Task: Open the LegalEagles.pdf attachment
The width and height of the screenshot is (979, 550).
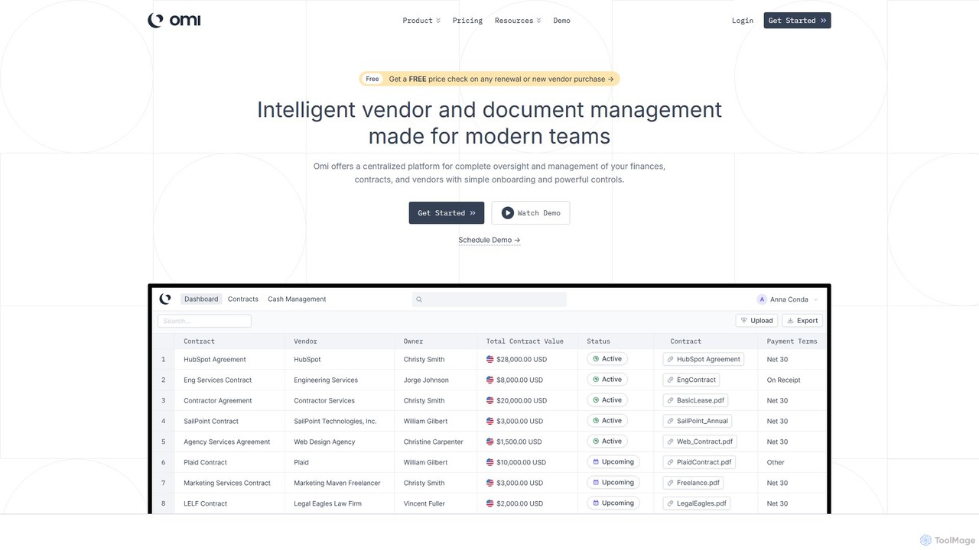Action: 697,503
